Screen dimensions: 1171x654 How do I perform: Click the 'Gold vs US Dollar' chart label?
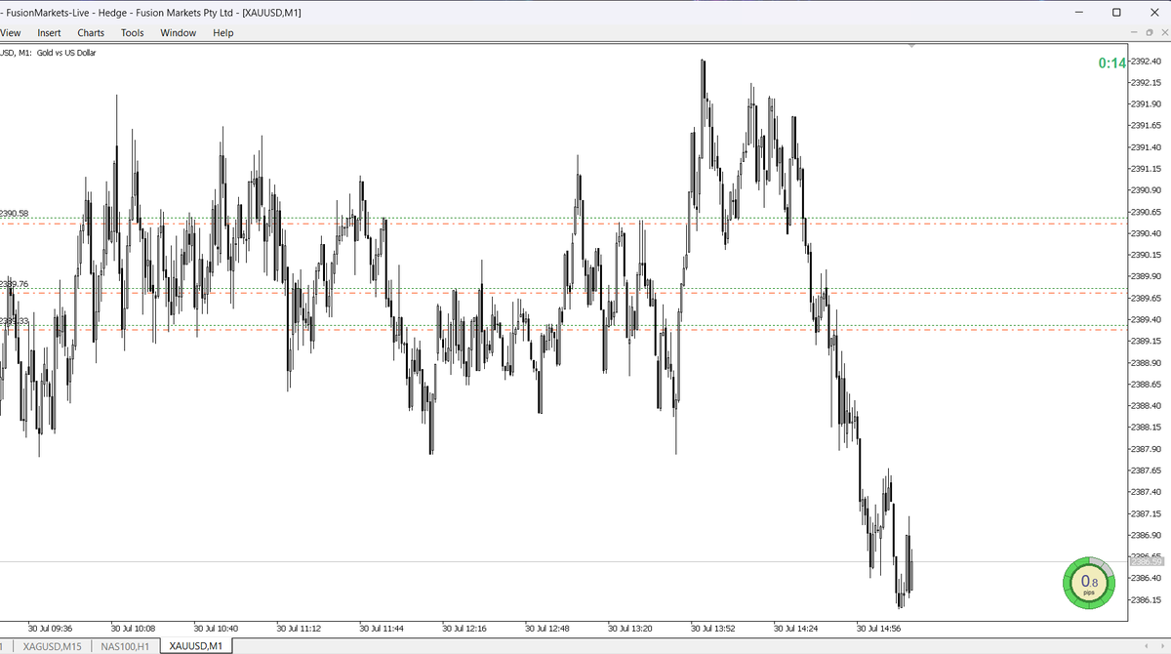[x=66, y=52]
